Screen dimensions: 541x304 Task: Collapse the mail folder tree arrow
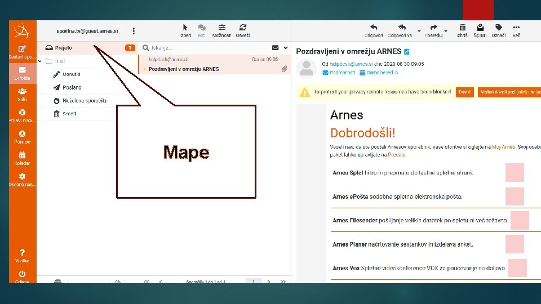40,61
